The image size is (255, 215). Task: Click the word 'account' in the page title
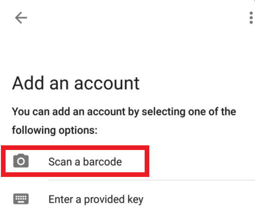point(107,84)
